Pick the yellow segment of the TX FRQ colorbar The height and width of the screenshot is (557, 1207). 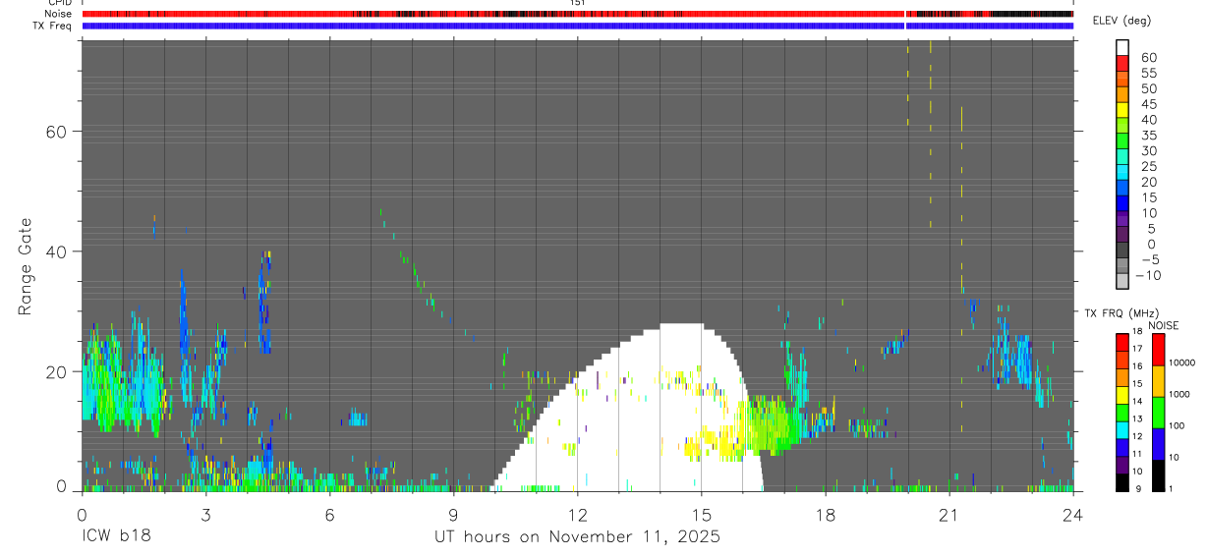(1122, 394)
